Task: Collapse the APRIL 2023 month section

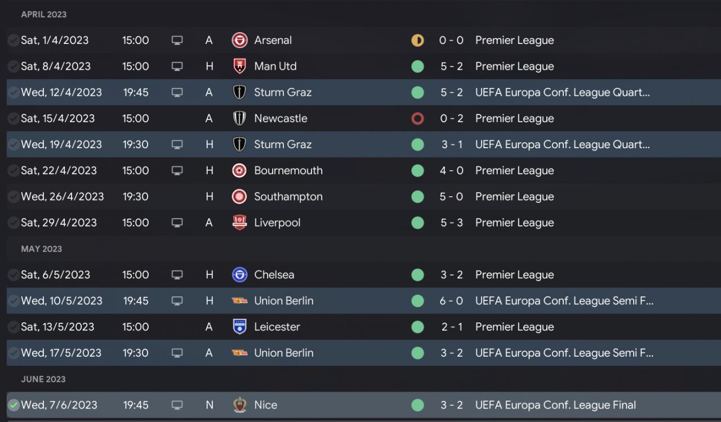Action: pos(43,14)
